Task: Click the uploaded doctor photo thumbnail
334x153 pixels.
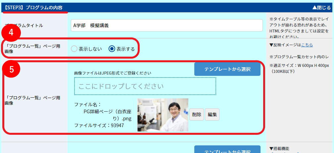Action: pos(163,115)
